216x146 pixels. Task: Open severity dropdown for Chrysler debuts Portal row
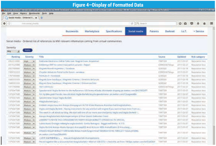point(29,72)
